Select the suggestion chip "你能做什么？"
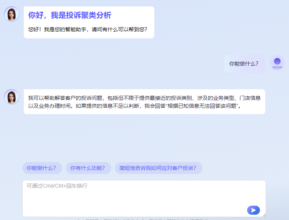The width and height of the screenshot is (289, 220). click(x=42, y=168)
